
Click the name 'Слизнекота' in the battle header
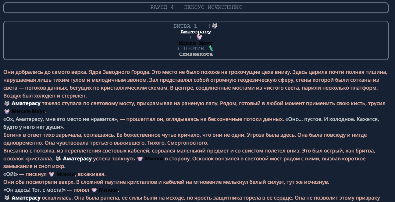(x=196, y=54)
